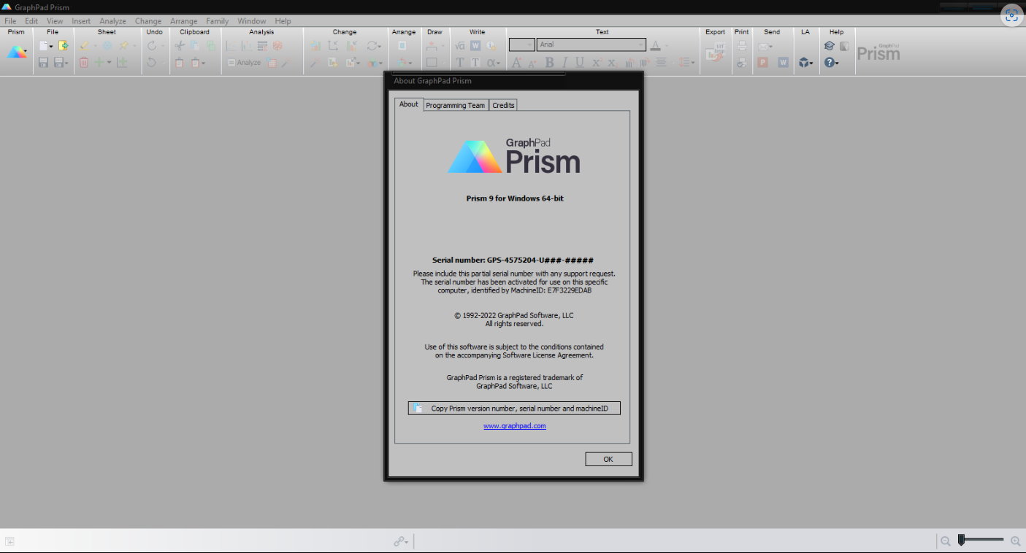Click the rectangle shape icon in the Draw group

pyautogui.click(x=432, y=63)
